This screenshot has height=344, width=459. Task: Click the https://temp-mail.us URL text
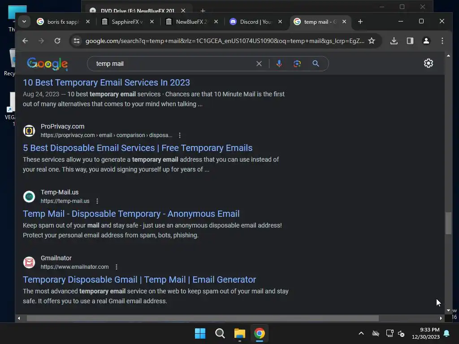(x=65, y=201)
